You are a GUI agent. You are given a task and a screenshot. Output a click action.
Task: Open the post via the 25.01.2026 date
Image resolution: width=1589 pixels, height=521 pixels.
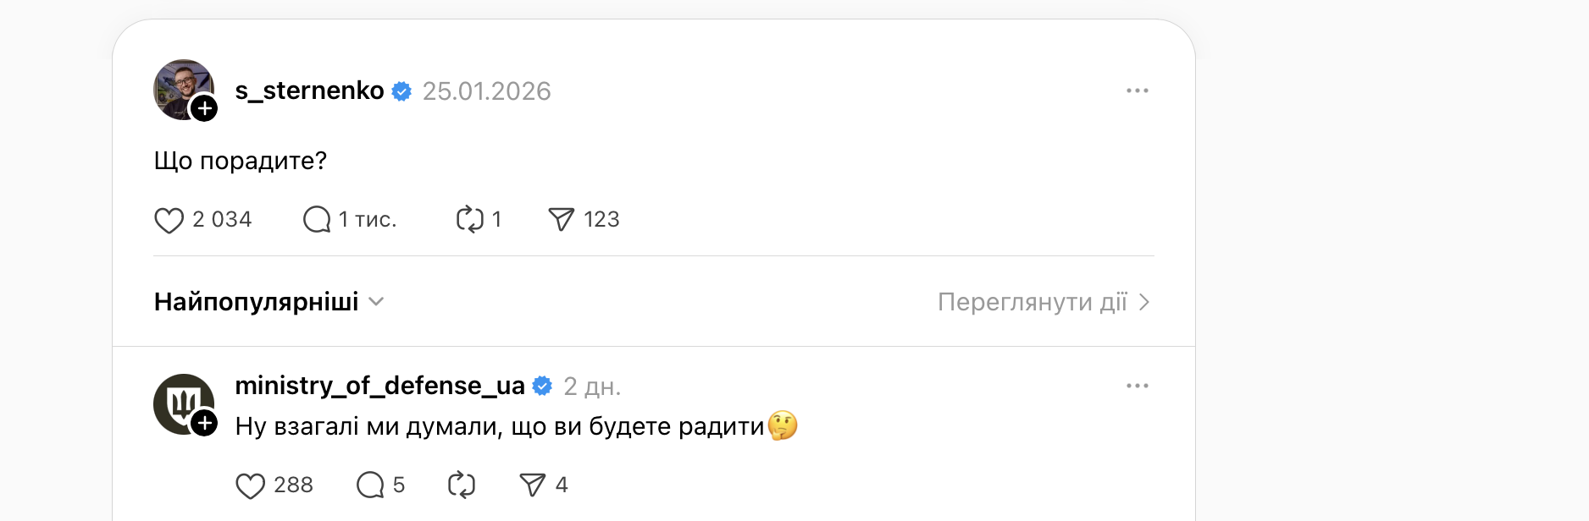click(x=487, y=90)
